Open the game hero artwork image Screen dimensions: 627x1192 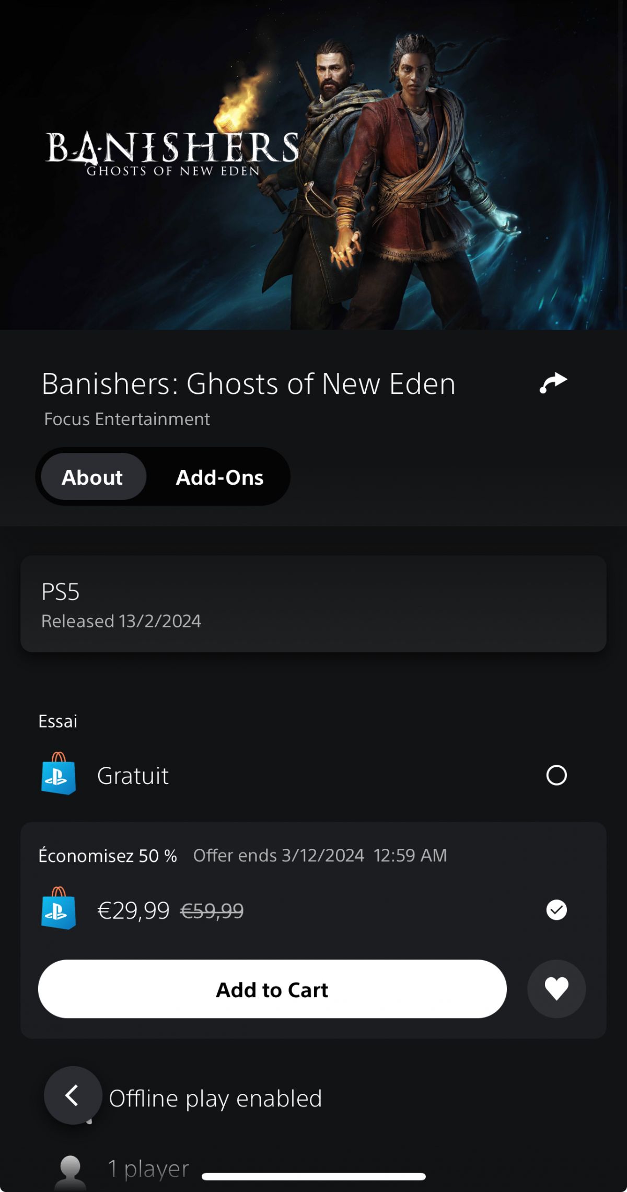[313, 165]
